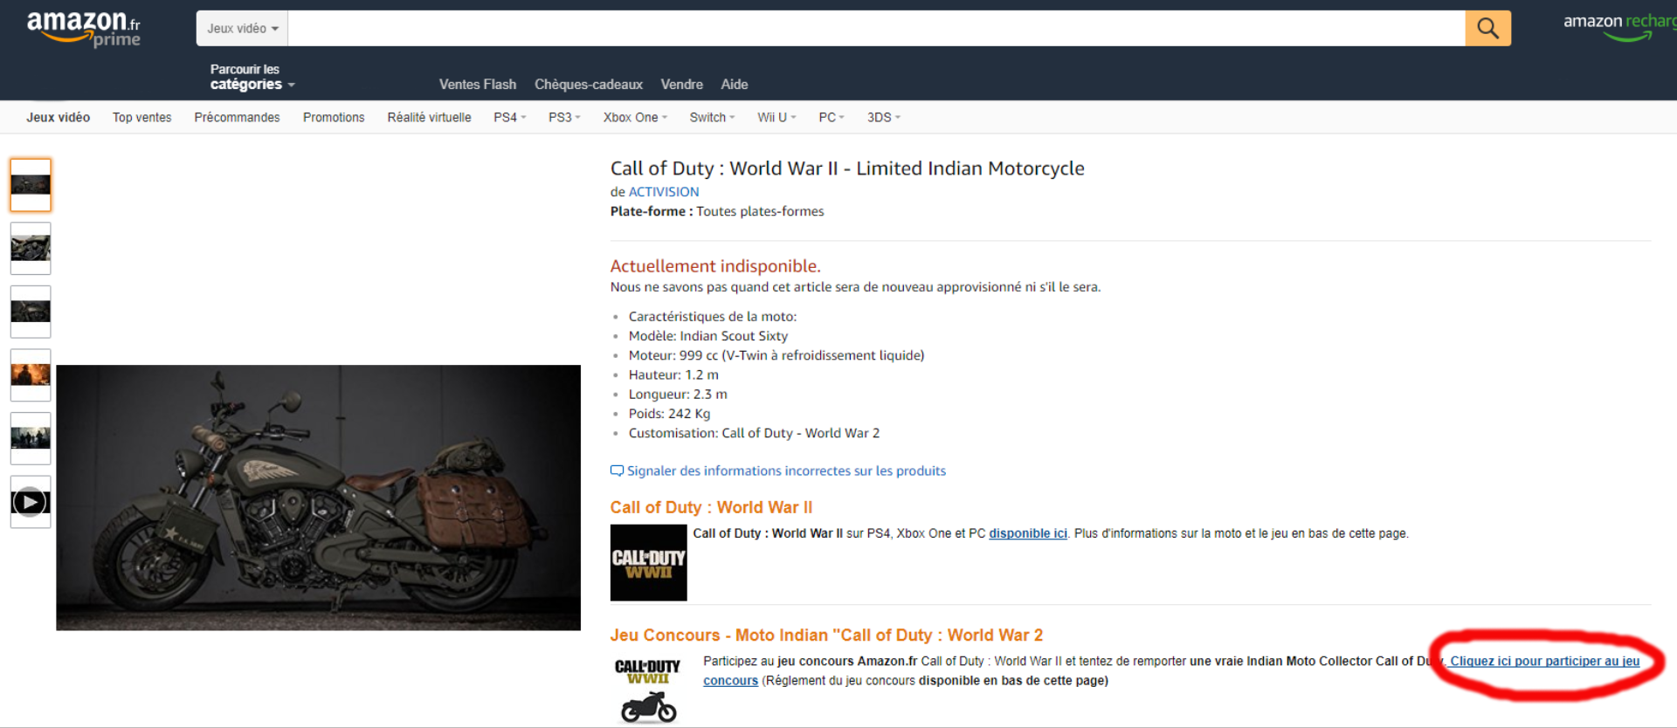
Task: Click the Call of Duty motorcycle contest logo
Action: [x=648, y=690]
